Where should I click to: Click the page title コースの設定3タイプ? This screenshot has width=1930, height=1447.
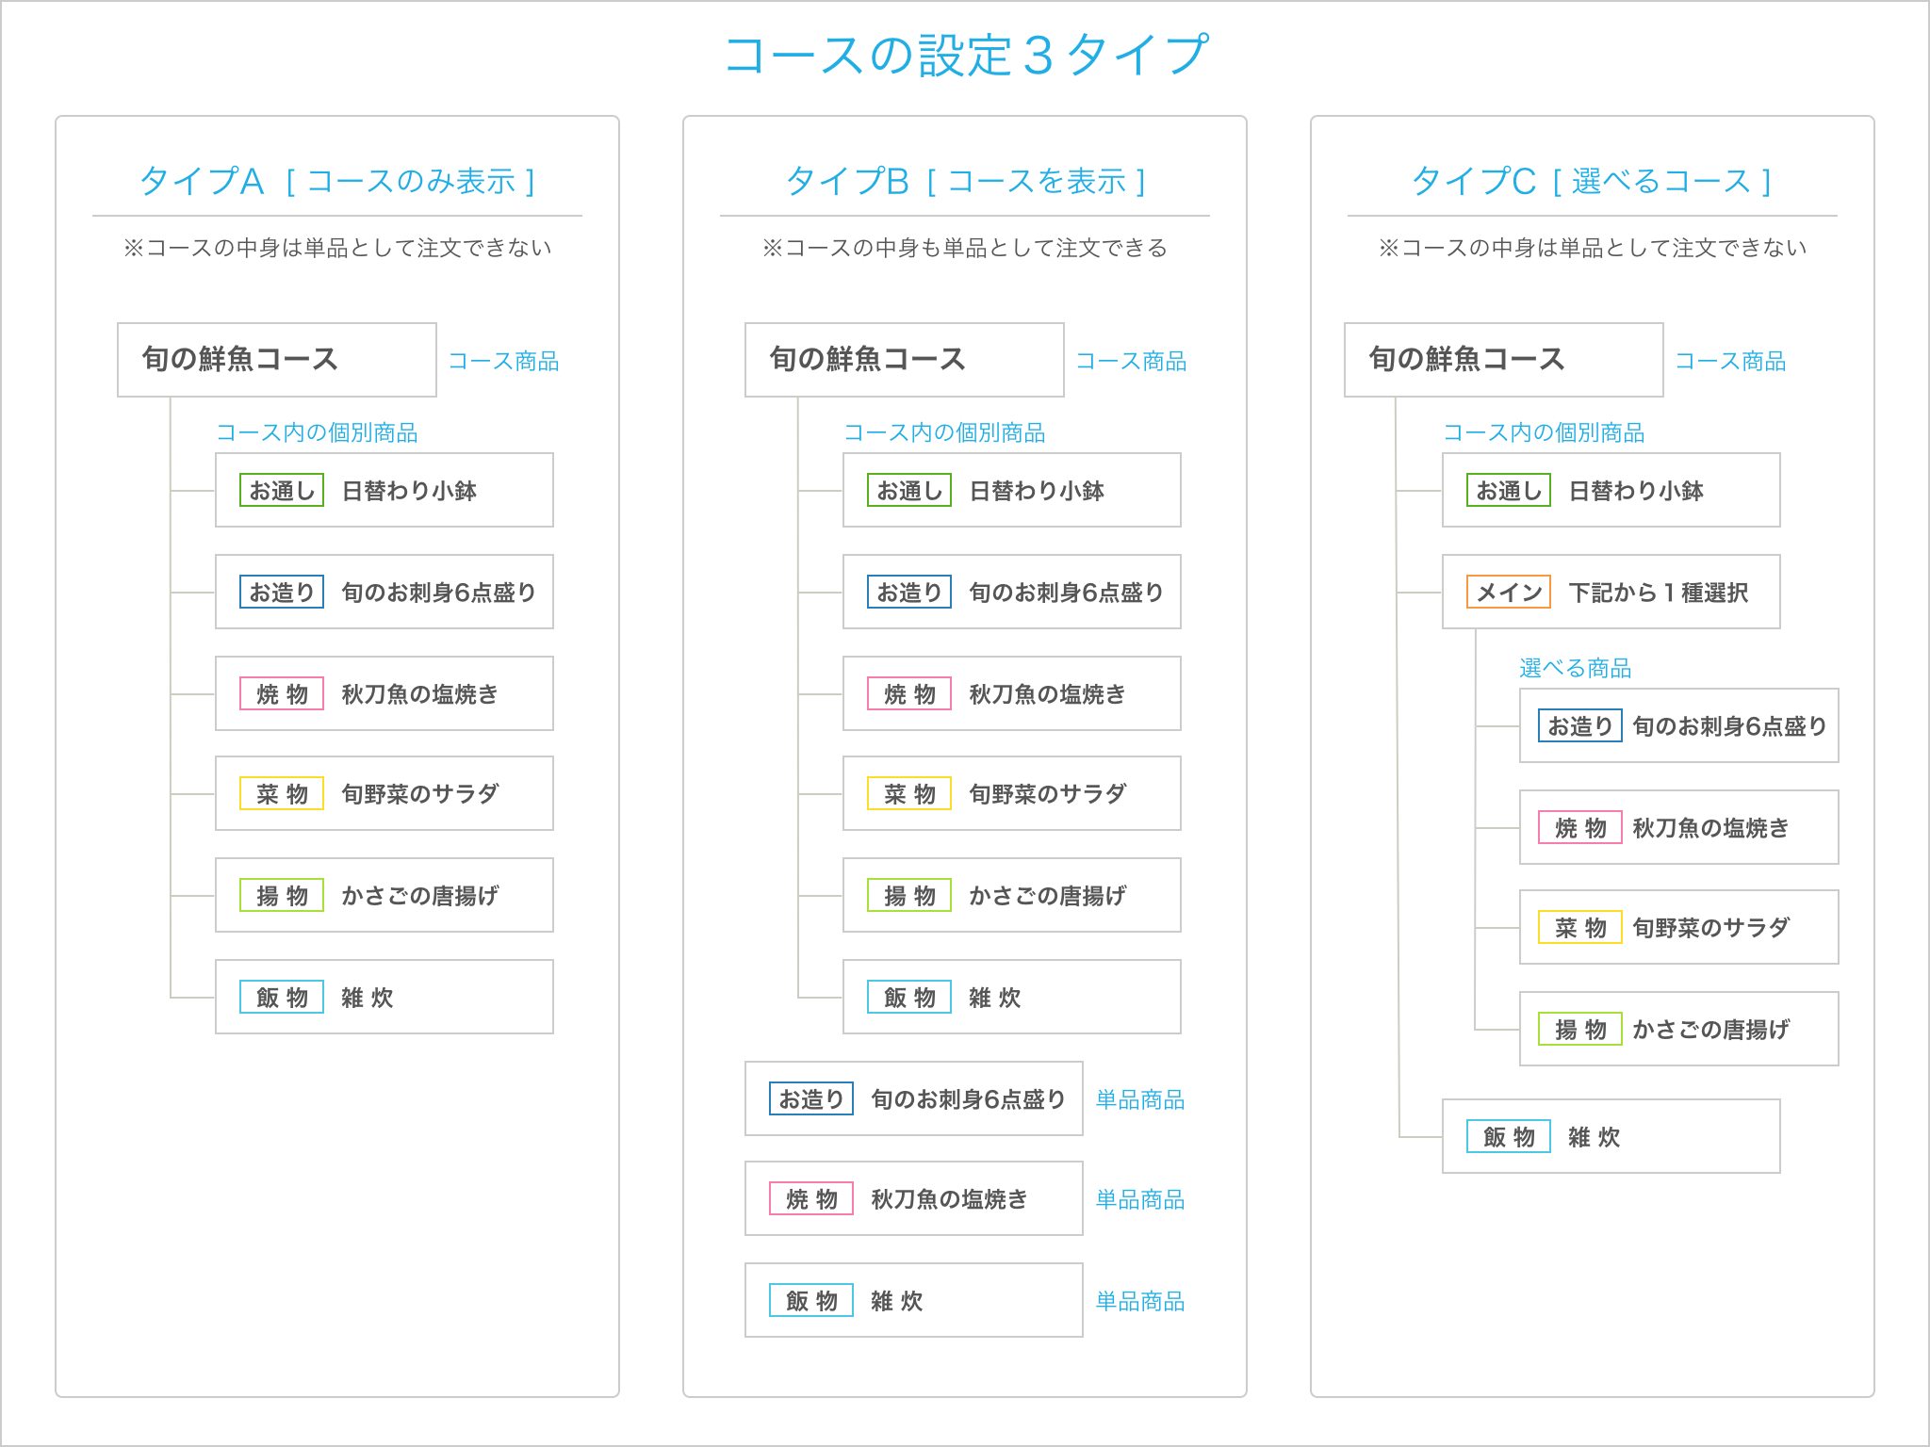pos(965,55)
